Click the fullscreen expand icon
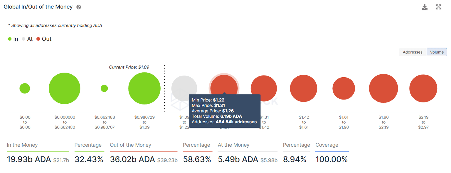Image resolution: width=451 pixels, height=173 pixels. (x=438, y=7)
